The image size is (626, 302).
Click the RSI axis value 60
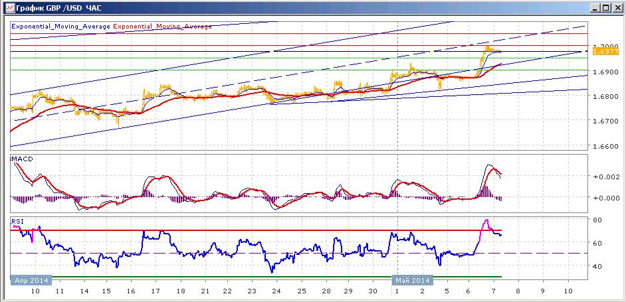pos(597,243)
